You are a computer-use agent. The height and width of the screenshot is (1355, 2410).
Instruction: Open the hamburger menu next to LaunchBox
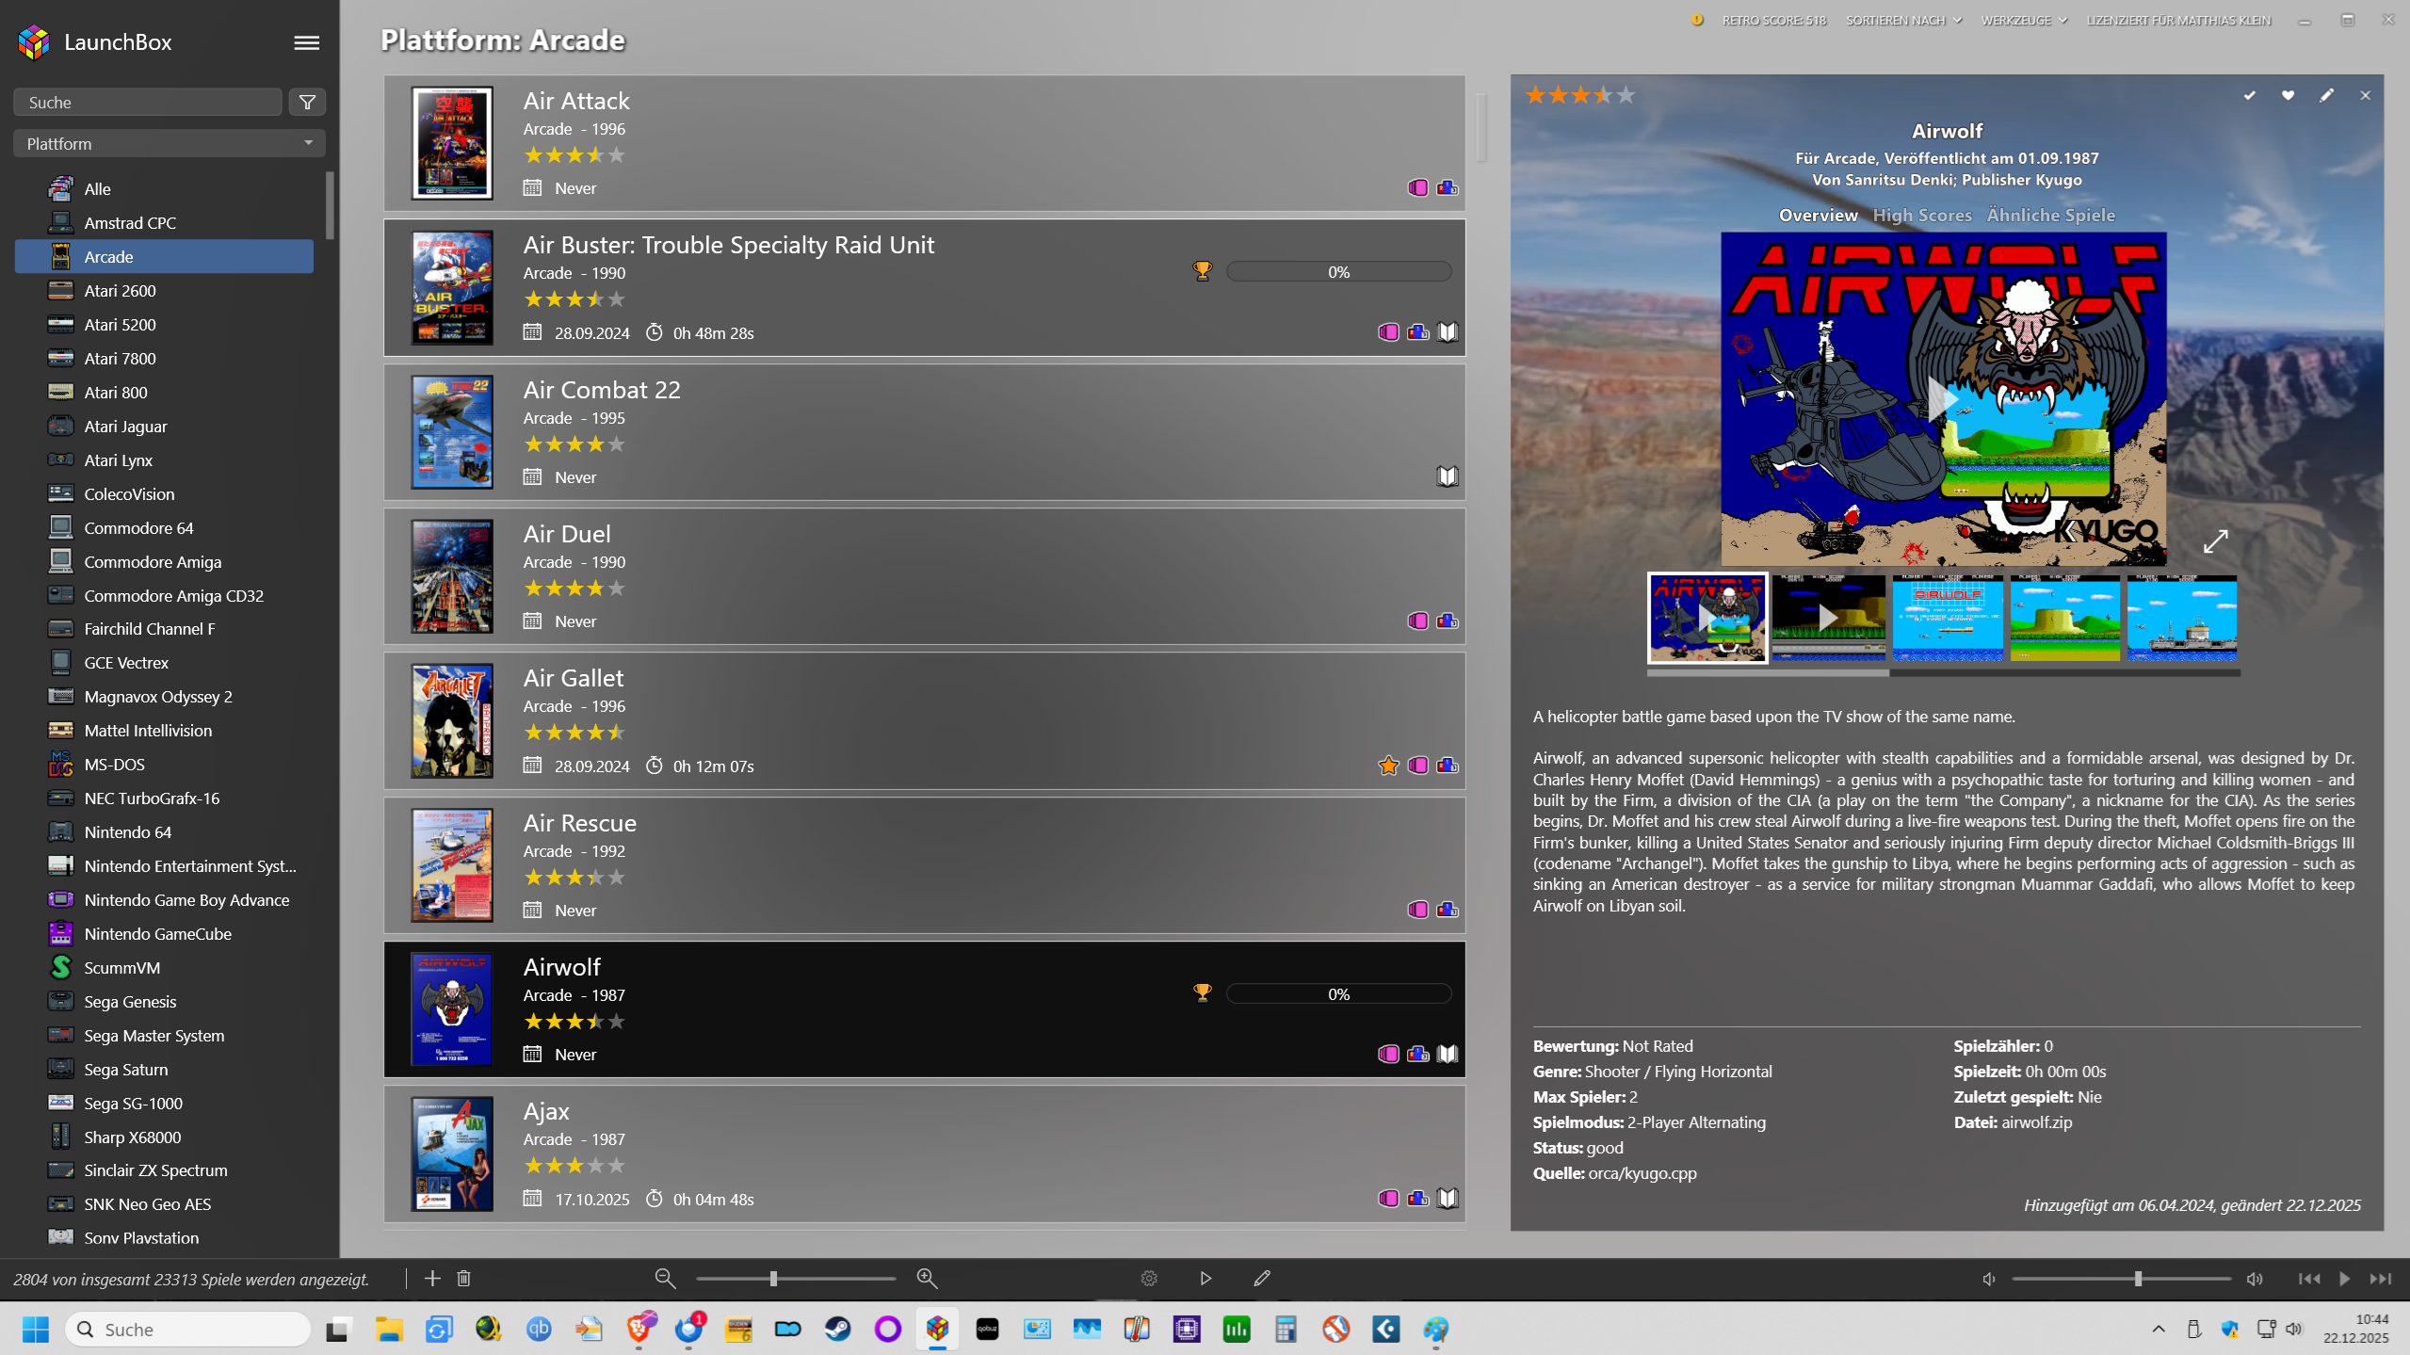(x=306, y=42)
